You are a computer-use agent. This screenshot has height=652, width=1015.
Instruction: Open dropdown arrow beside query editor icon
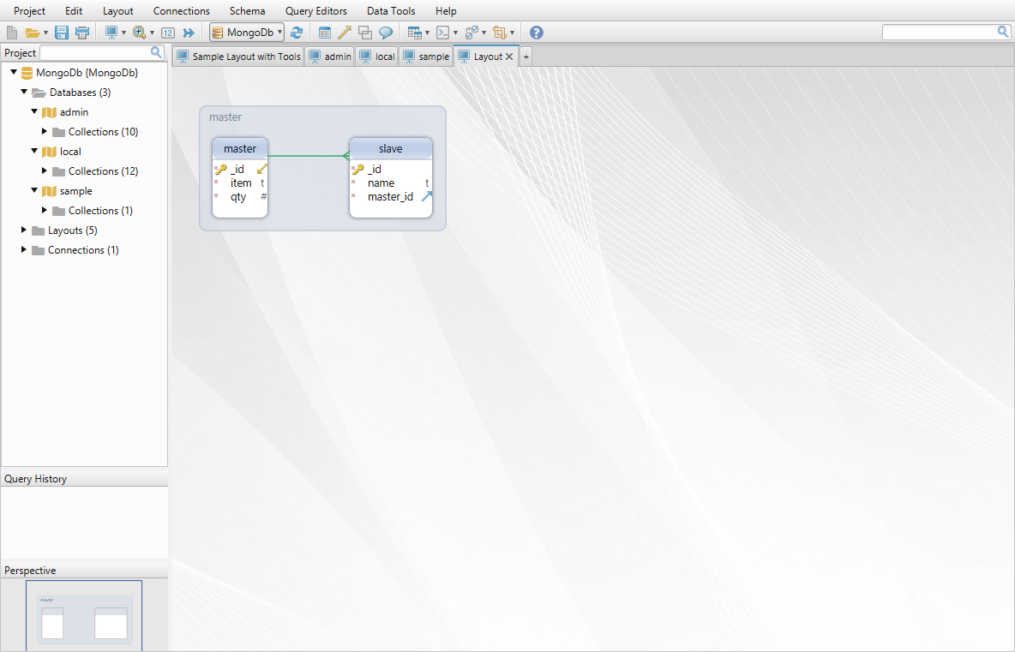(x=455, y=33)
